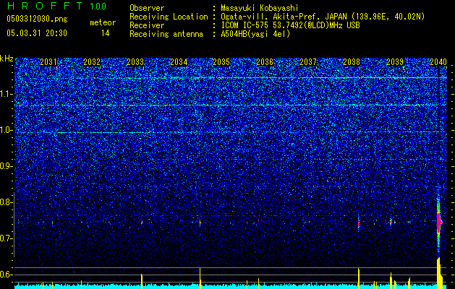The height and width of the screenshot is (289, 455).
Task: Select the A504HB(yagi 4el) antenna text
Action: coord(255,34)
